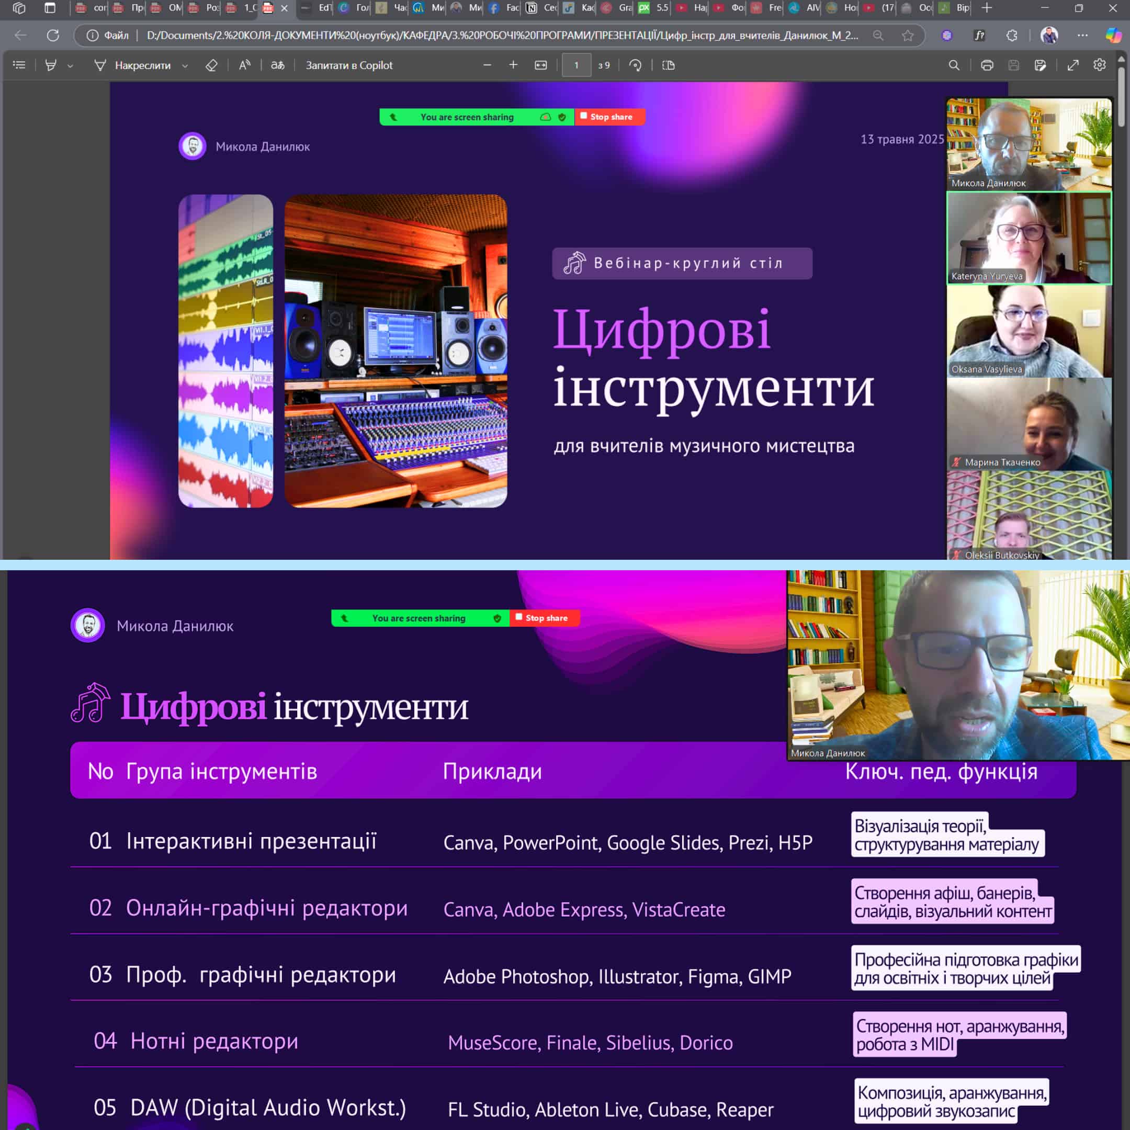Go back in browser history
Screen dimensions: 1130x1130
(21, 35)
